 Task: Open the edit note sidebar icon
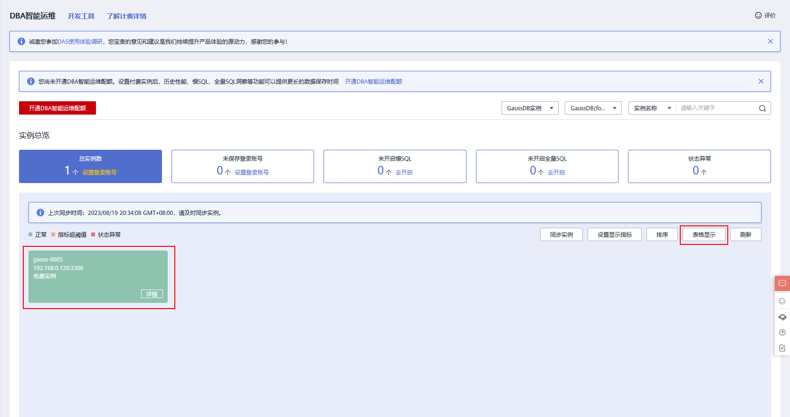(782, 348)
